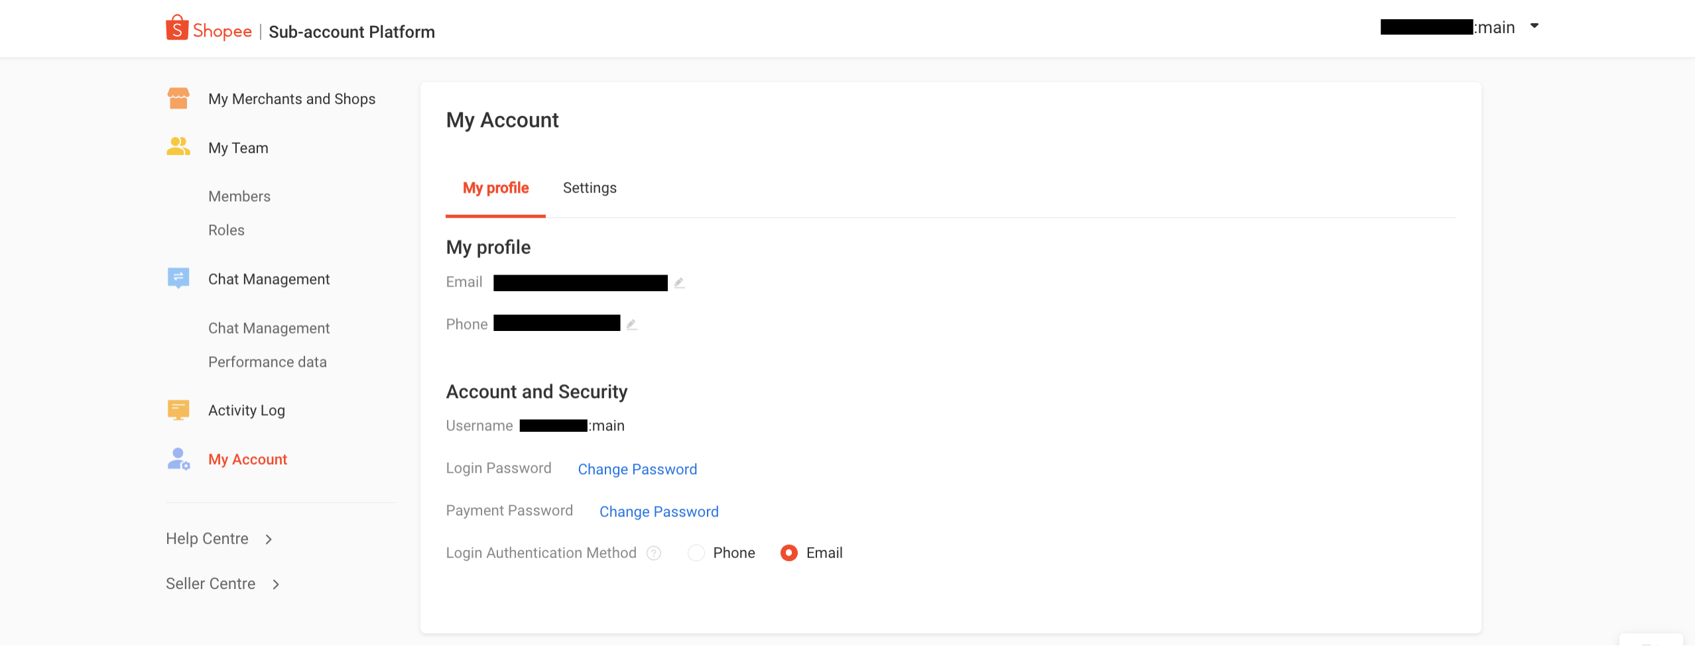The height and width of the screenshot is (646, 1695).
Task: Click Change Password for Login Password
Action: 637,470
